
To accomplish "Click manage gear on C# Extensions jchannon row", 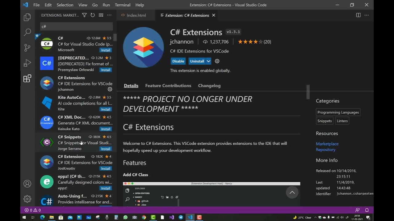I will click(x=110, y=89).
